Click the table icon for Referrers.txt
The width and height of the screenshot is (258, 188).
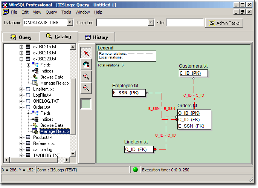28,143
